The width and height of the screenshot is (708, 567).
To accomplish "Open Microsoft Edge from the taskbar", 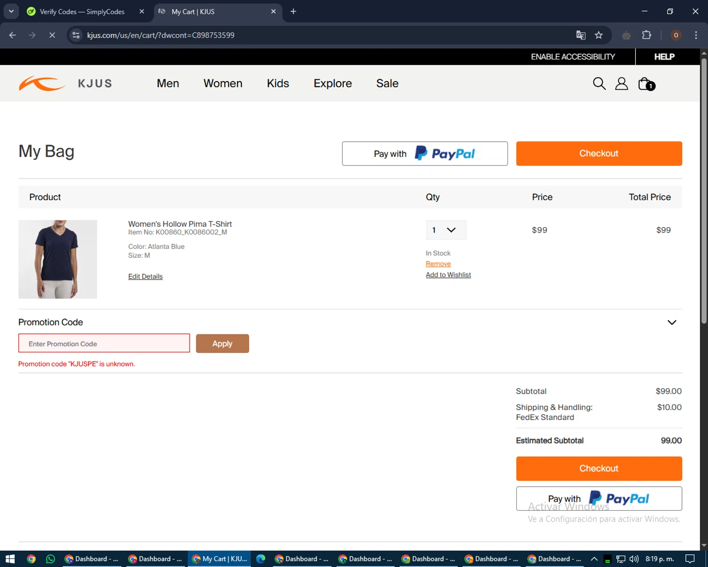I will (x=261, y=559).
